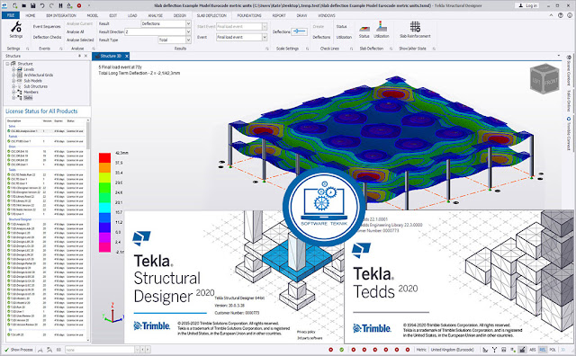Open Privacy policy link on splash screen
The height and width of the screenshot is (356, 576).
click(x=306, y=332)
